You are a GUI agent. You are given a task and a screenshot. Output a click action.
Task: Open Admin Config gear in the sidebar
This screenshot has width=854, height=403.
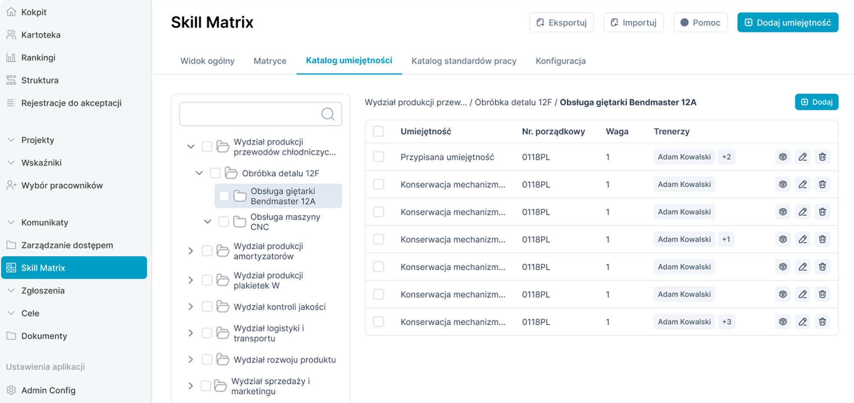(11, 390)
